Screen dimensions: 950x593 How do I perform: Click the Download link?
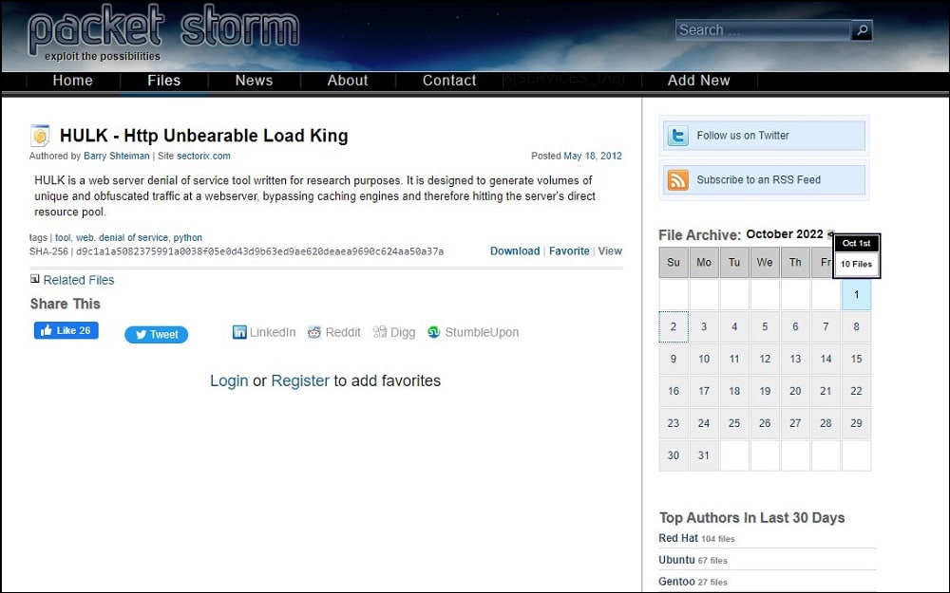(515, 251)
